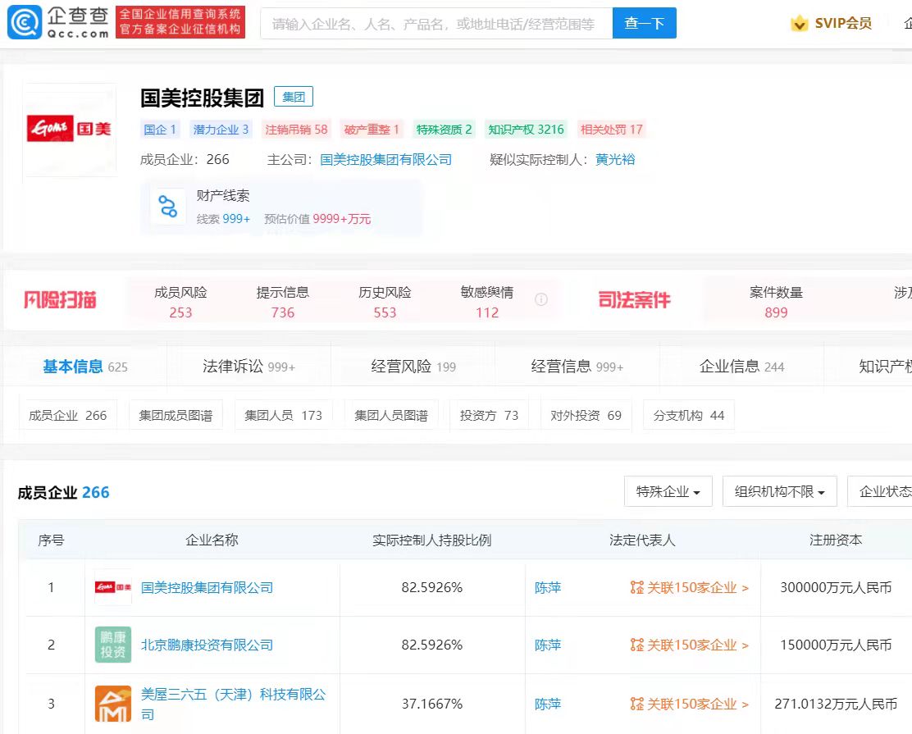Viewport: 912px width, 734px height.
Task: Click the 北京鹏康投资有限公司 row logo
Action: pos(113,645)
